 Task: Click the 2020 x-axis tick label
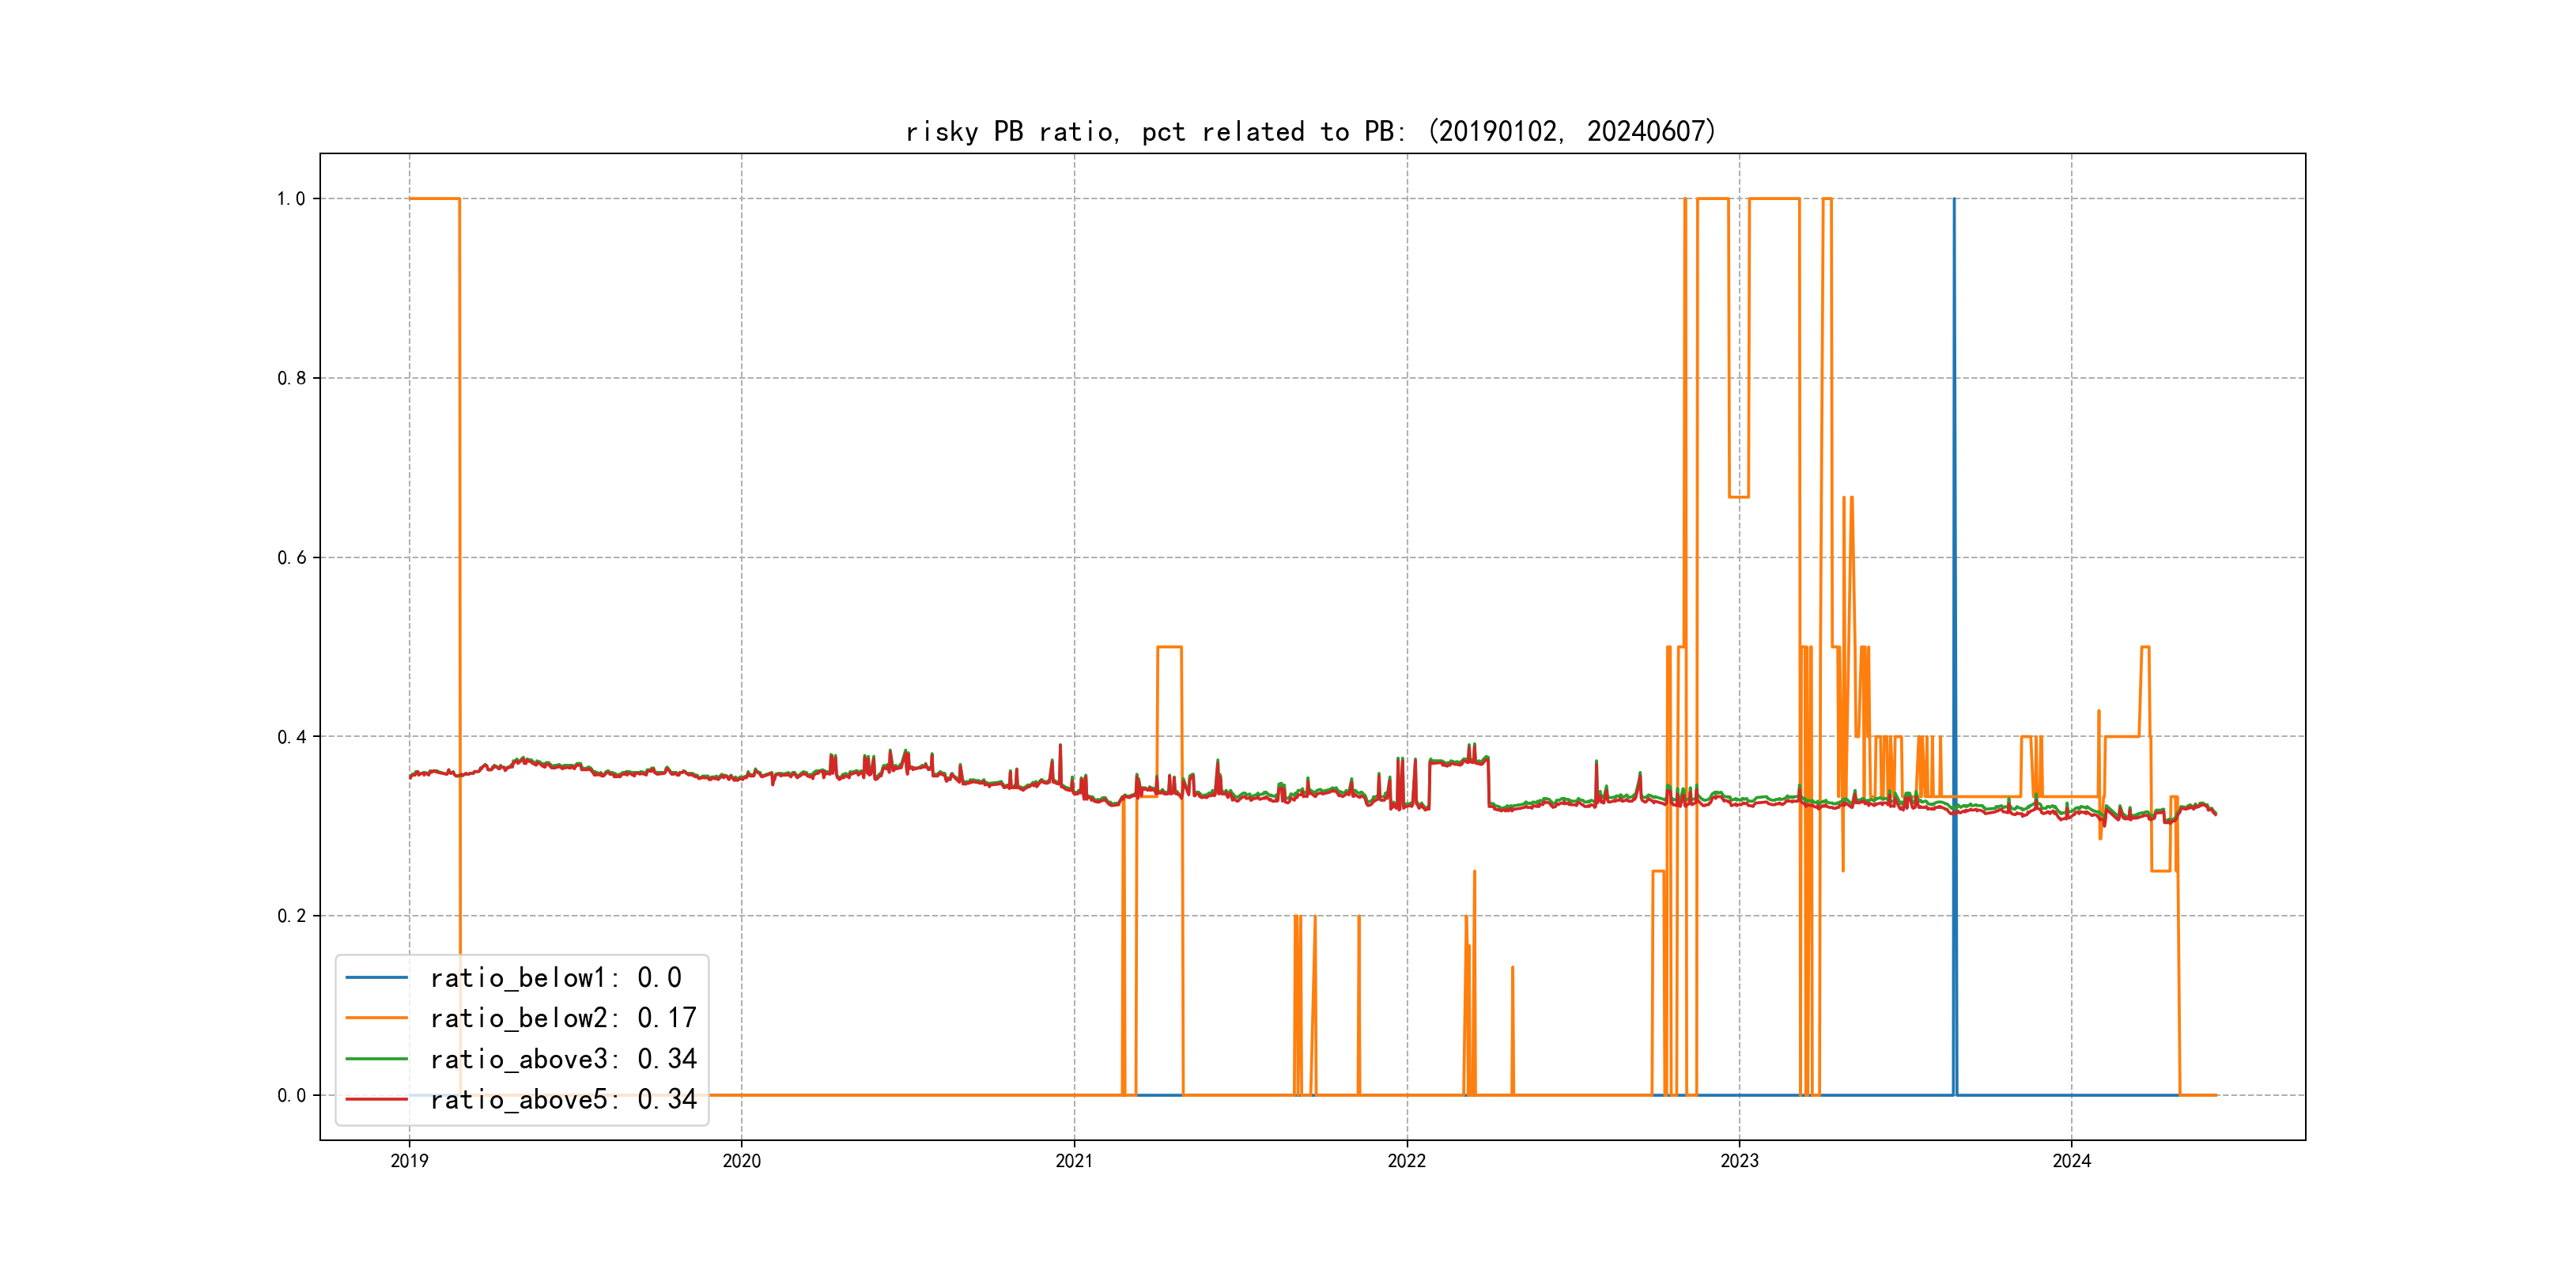coord(741,1161)
